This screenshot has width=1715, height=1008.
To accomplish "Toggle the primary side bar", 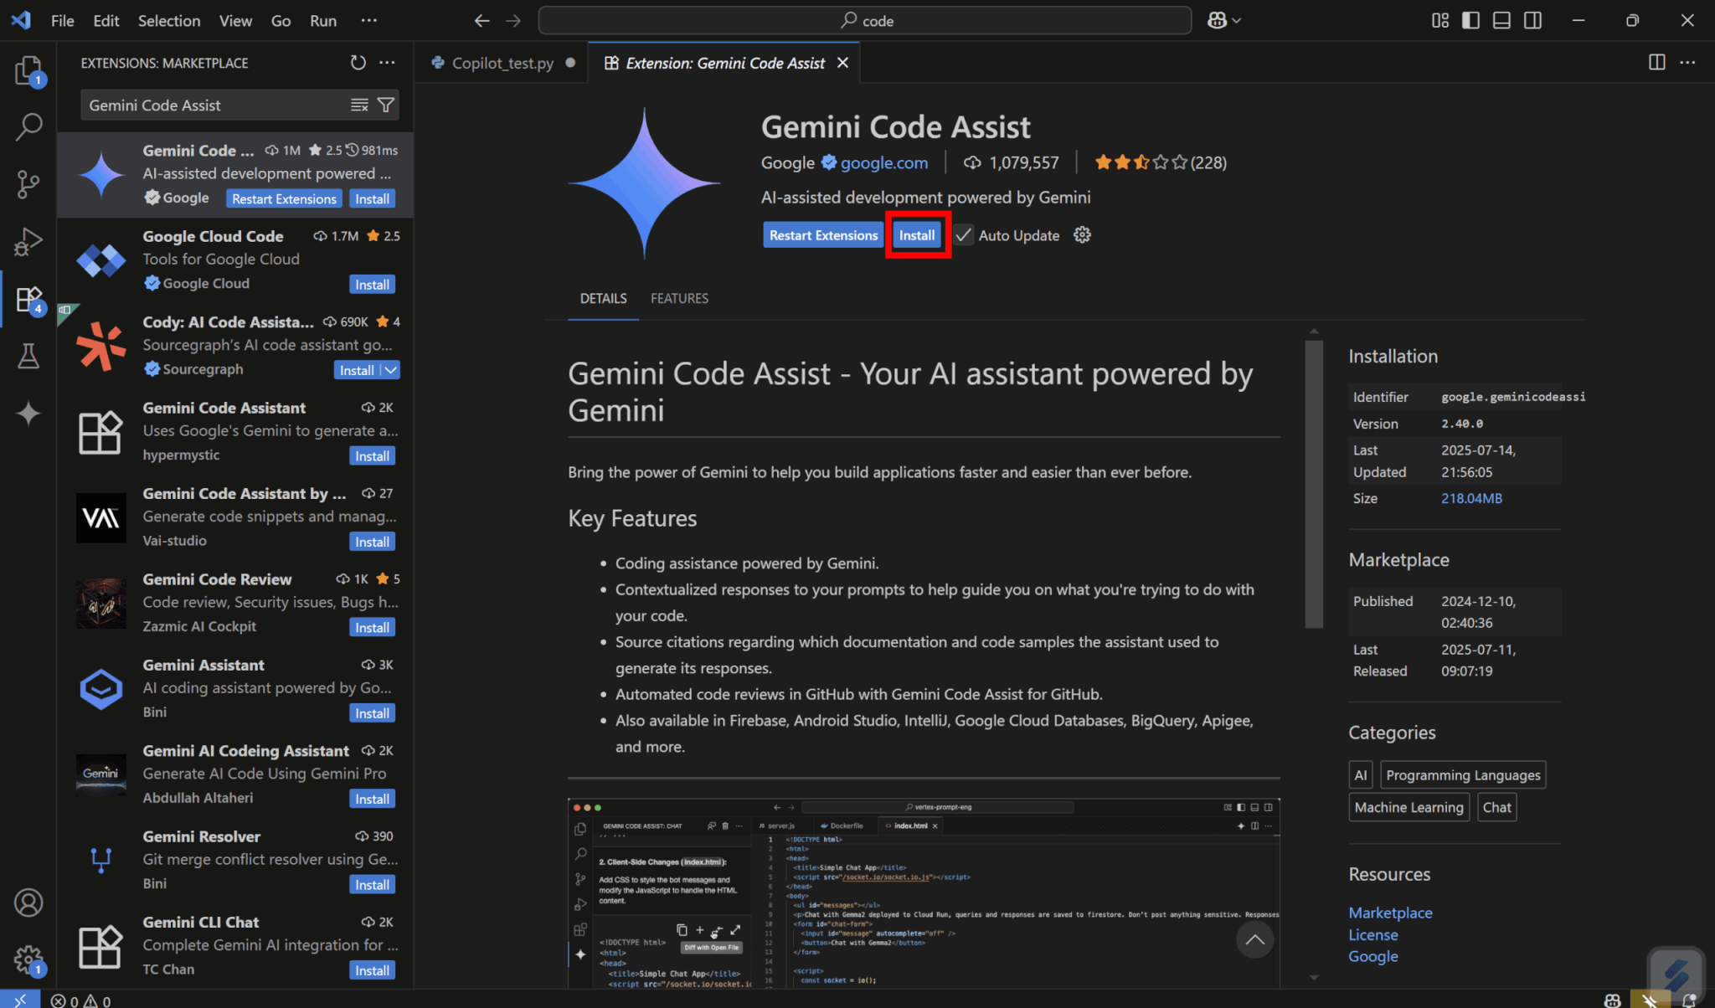I will [x=1470, y=20].
